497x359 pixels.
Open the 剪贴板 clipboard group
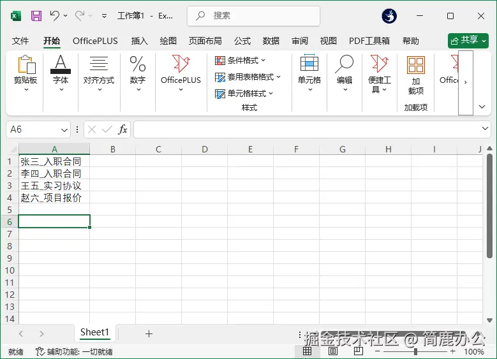[x=26, y=74]
